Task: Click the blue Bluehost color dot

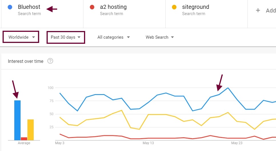Action: pyautogui.click(x=10, y=7)
